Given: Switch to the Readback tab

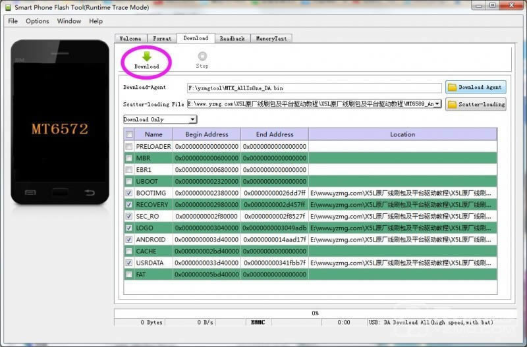Looking at the screenshot, I should pos(232,39).
